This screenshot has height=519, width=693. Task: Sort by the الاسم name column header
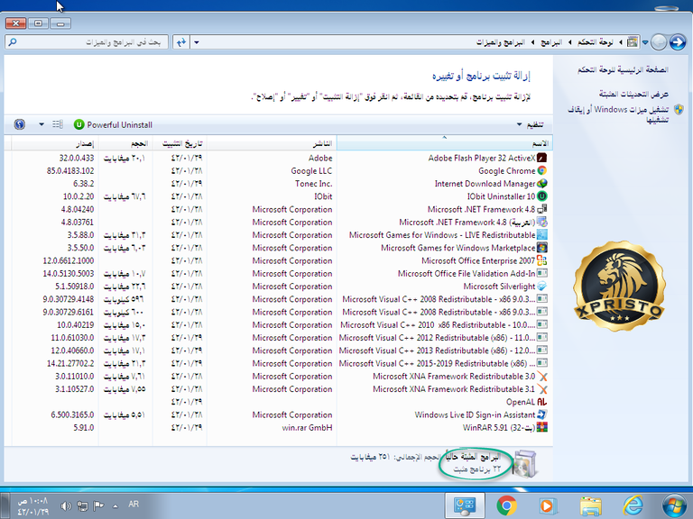445,143
